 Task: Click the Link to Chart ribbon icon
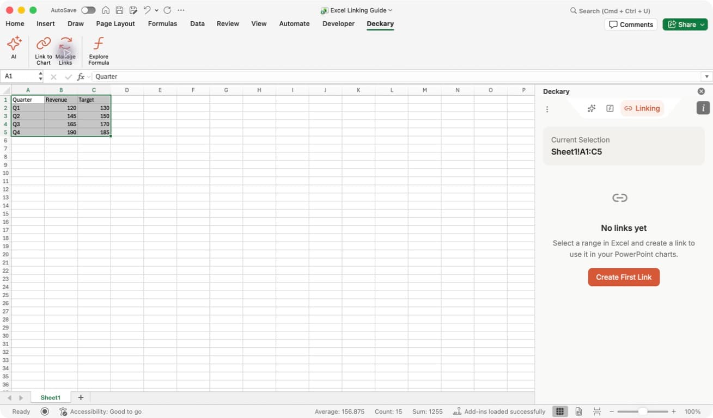click(x=44, y=51)
